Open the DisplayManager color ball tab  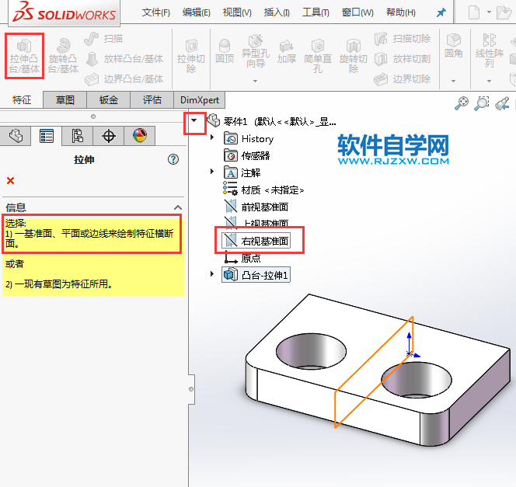pos(140,136)
